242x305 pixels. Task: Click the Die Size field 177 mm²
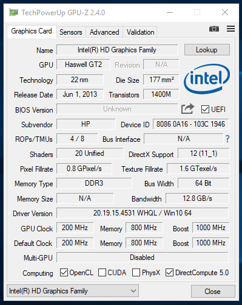tap(161, 80)
